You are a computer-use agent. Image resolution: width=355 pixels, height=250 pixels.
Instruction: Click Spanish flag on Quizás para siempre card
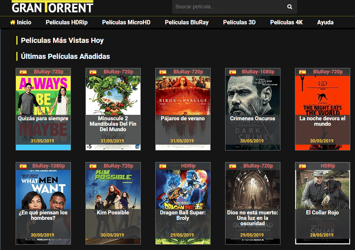coord(23,72)
